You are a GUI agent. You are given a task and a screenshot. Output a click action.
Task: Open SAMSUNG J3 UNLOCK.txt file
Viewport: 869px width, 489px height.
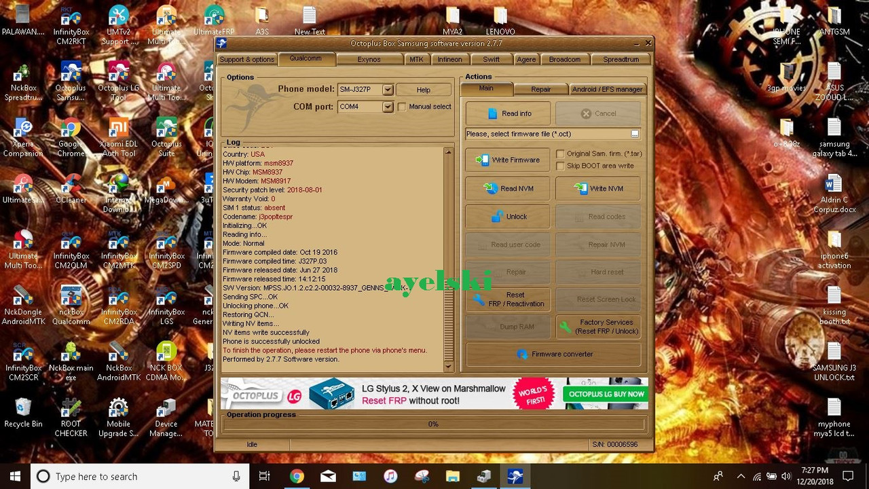tap(834, 361)
